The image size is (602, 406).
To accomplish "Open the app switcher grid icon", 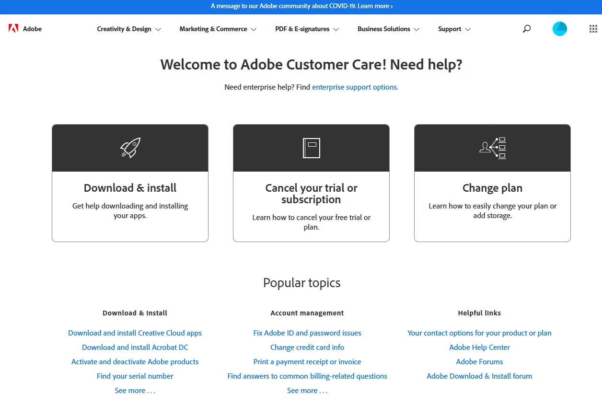I will click(593, 29).
